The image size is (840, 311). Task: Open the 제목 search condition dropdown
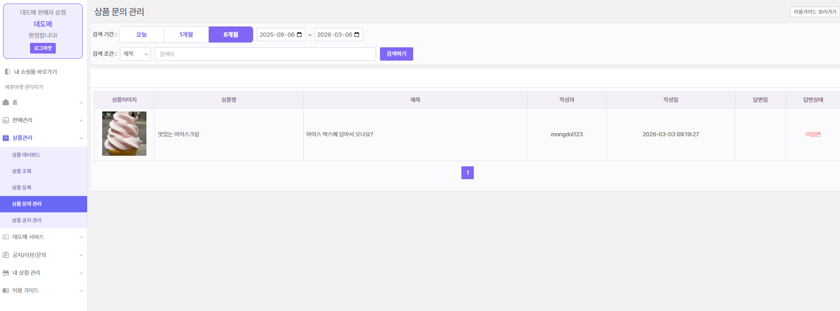(135, 54)
